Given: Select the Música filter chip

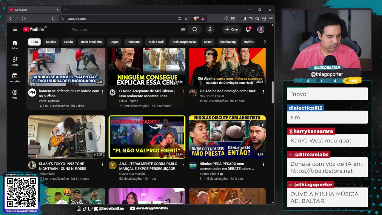Looking at the screenshot, I should 51,42.
